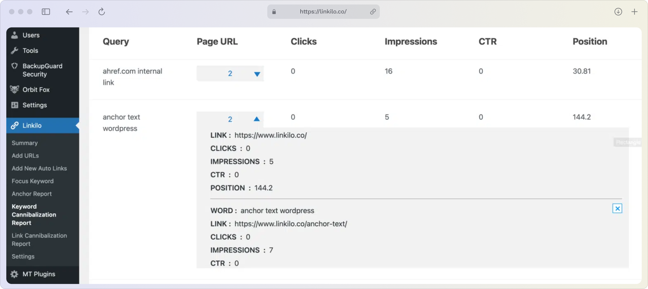Go back with browser back arrow

[69, 12]
